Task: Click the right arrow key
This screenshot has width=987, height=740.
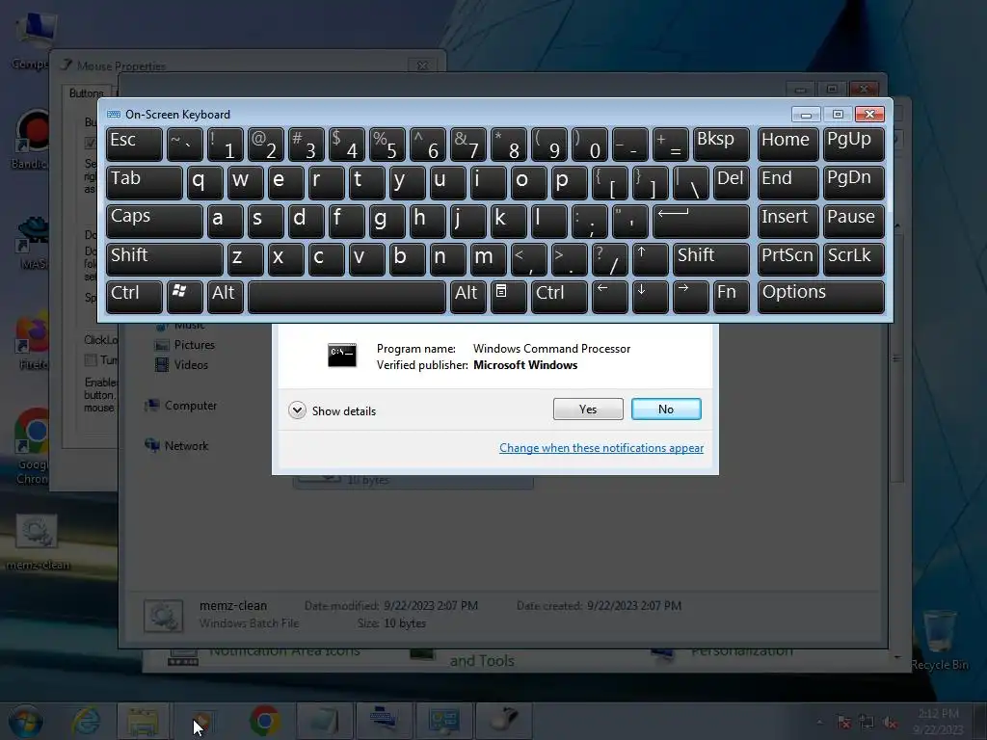Action: (x=690, y=297)
